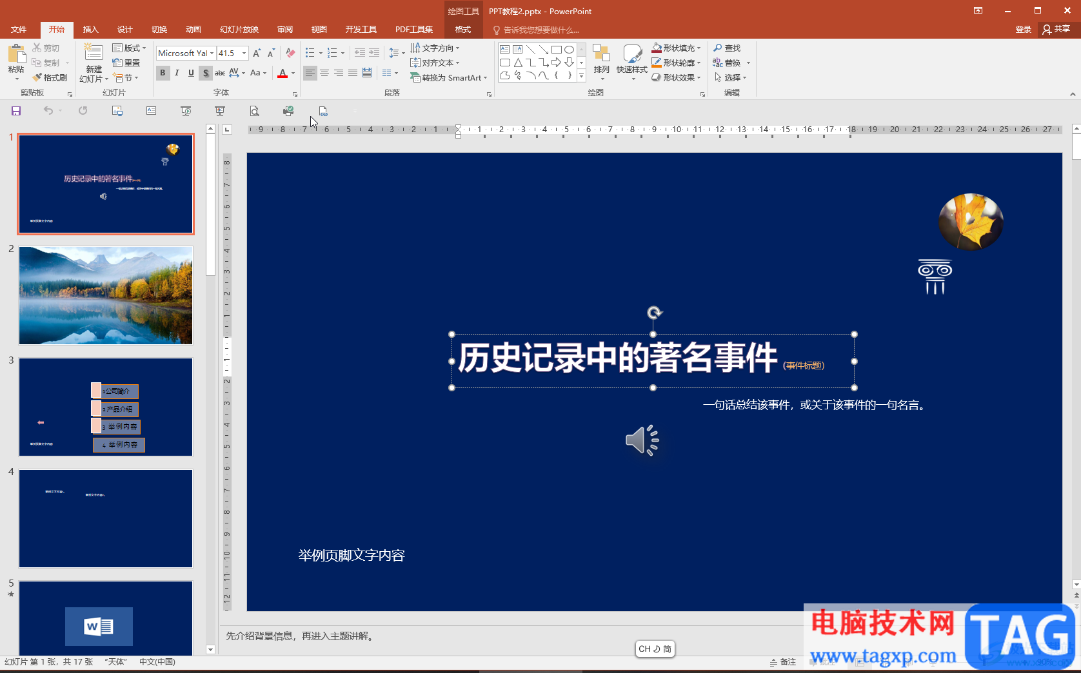This screenshot has width=1081, height=673.
Task: Switch to the Animations (动画) tab
Action: point(193,30)
